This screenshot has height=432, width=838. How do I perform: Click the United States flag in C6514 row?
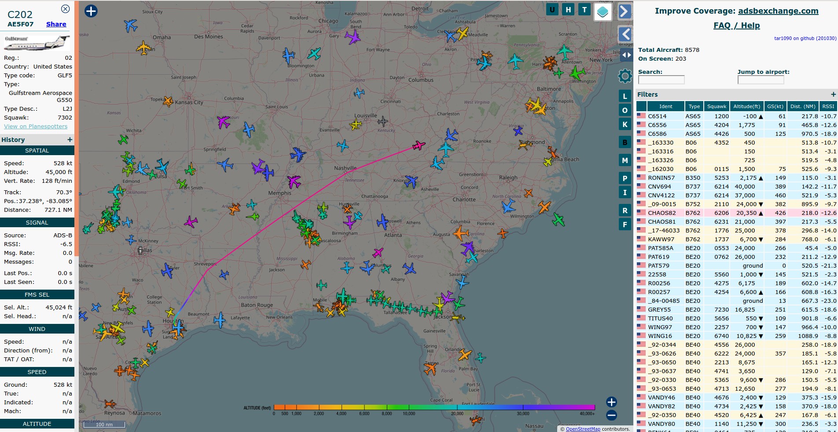[x=641, y=116]
